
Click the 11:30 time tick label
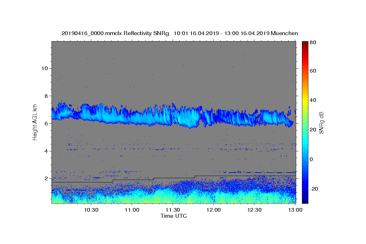[x=173, y=210]
